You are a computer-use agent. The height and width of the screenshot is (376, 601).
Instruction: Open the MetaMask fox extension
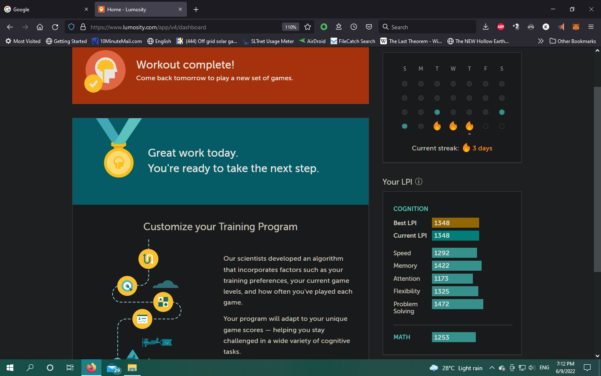coord(576,27)
